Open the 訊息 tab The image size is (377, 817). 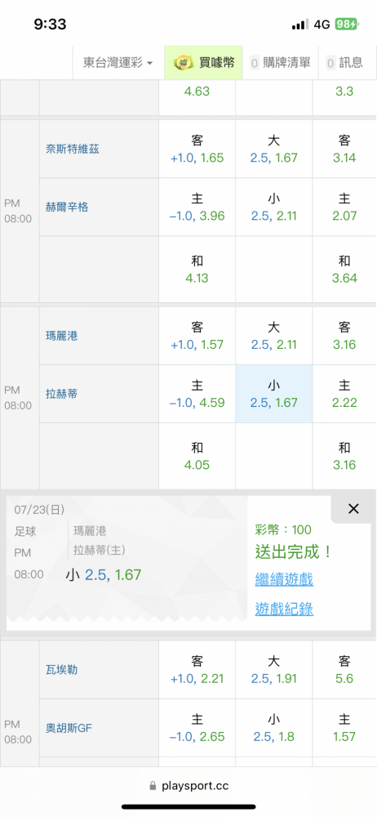344,63
